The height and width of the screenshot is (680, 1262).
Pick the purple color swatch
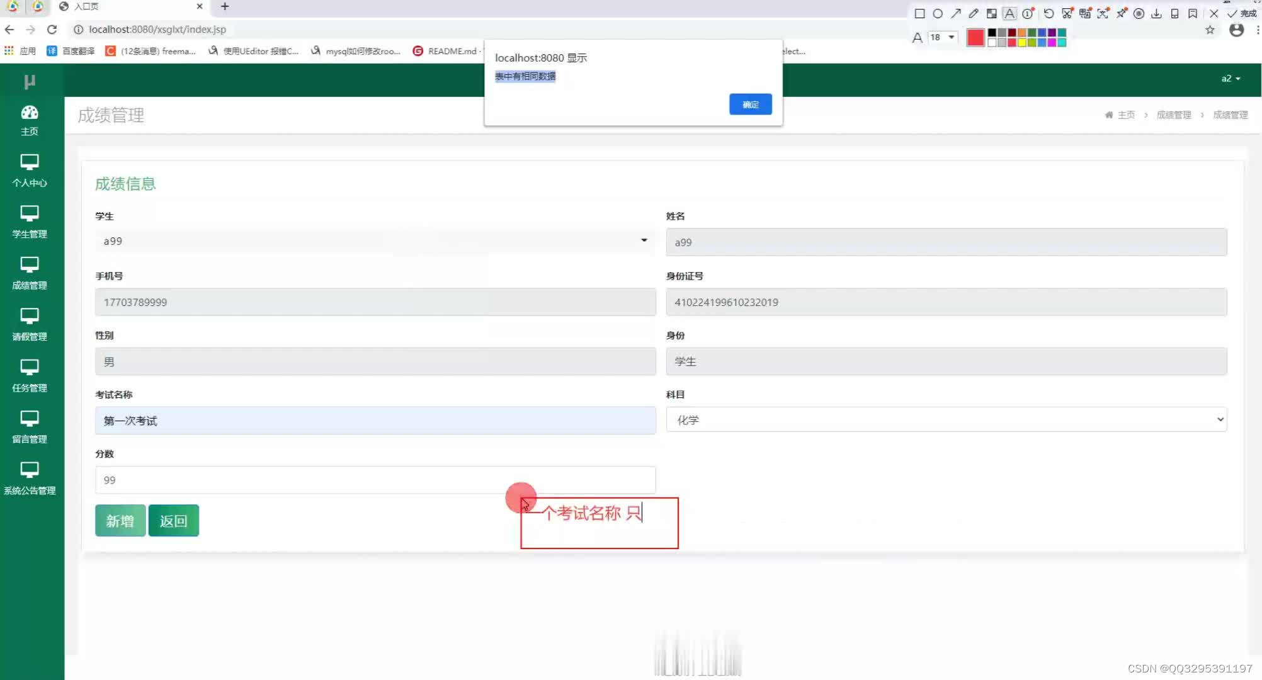[x=1052, y=33]
